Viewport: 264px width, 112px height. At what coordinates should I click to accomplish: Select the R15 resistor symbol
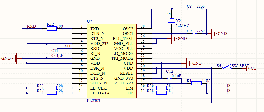coord(52,88)
